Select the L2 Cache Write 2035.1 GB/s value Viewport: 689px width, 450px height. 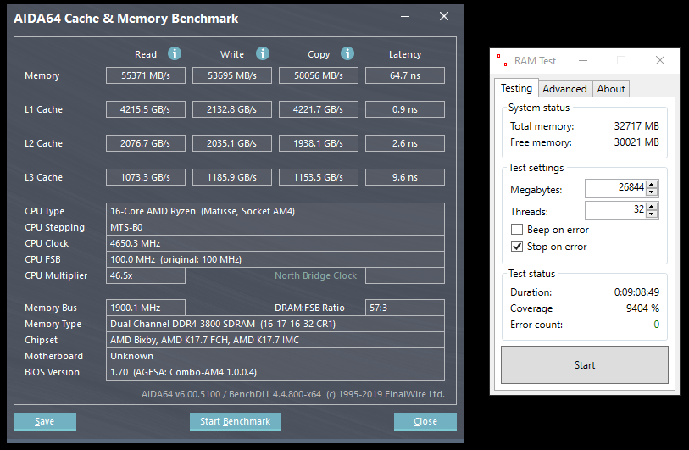pos(232,143)
